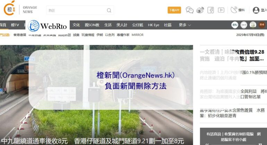Click the first round white badge icon in nav bar
This screenshot has height=145, width=267.
235,25
